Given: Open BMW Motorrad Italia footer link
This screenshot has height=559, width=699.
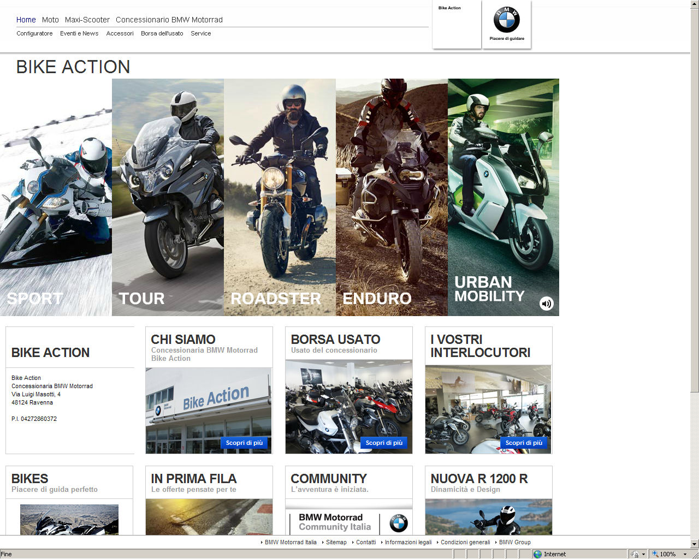Looking at the screenshot, I should 291,542.
